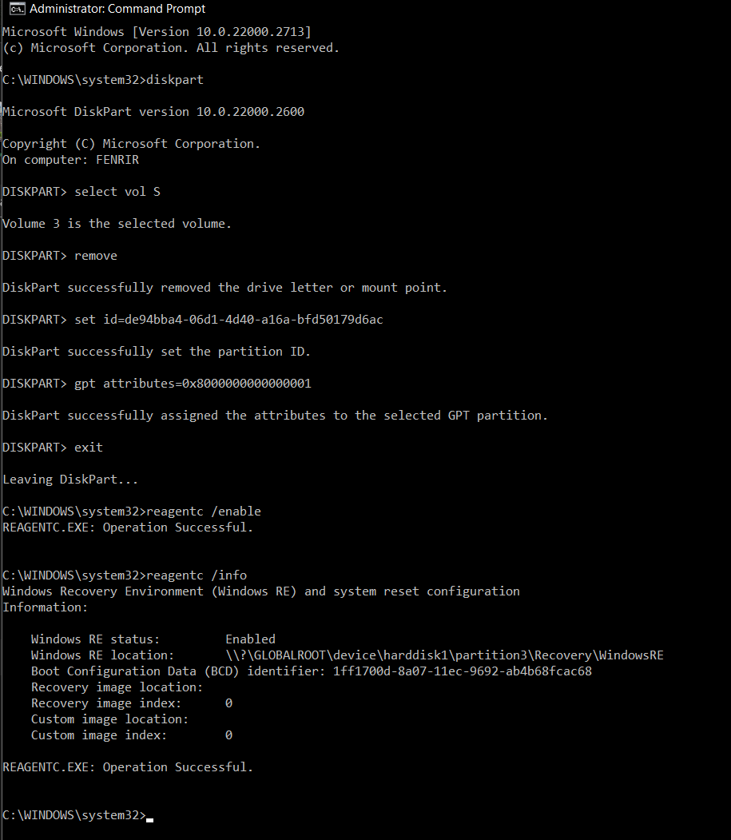Click the gpt attributes hex value
731x840 pixels.
[x=247, y=384]
